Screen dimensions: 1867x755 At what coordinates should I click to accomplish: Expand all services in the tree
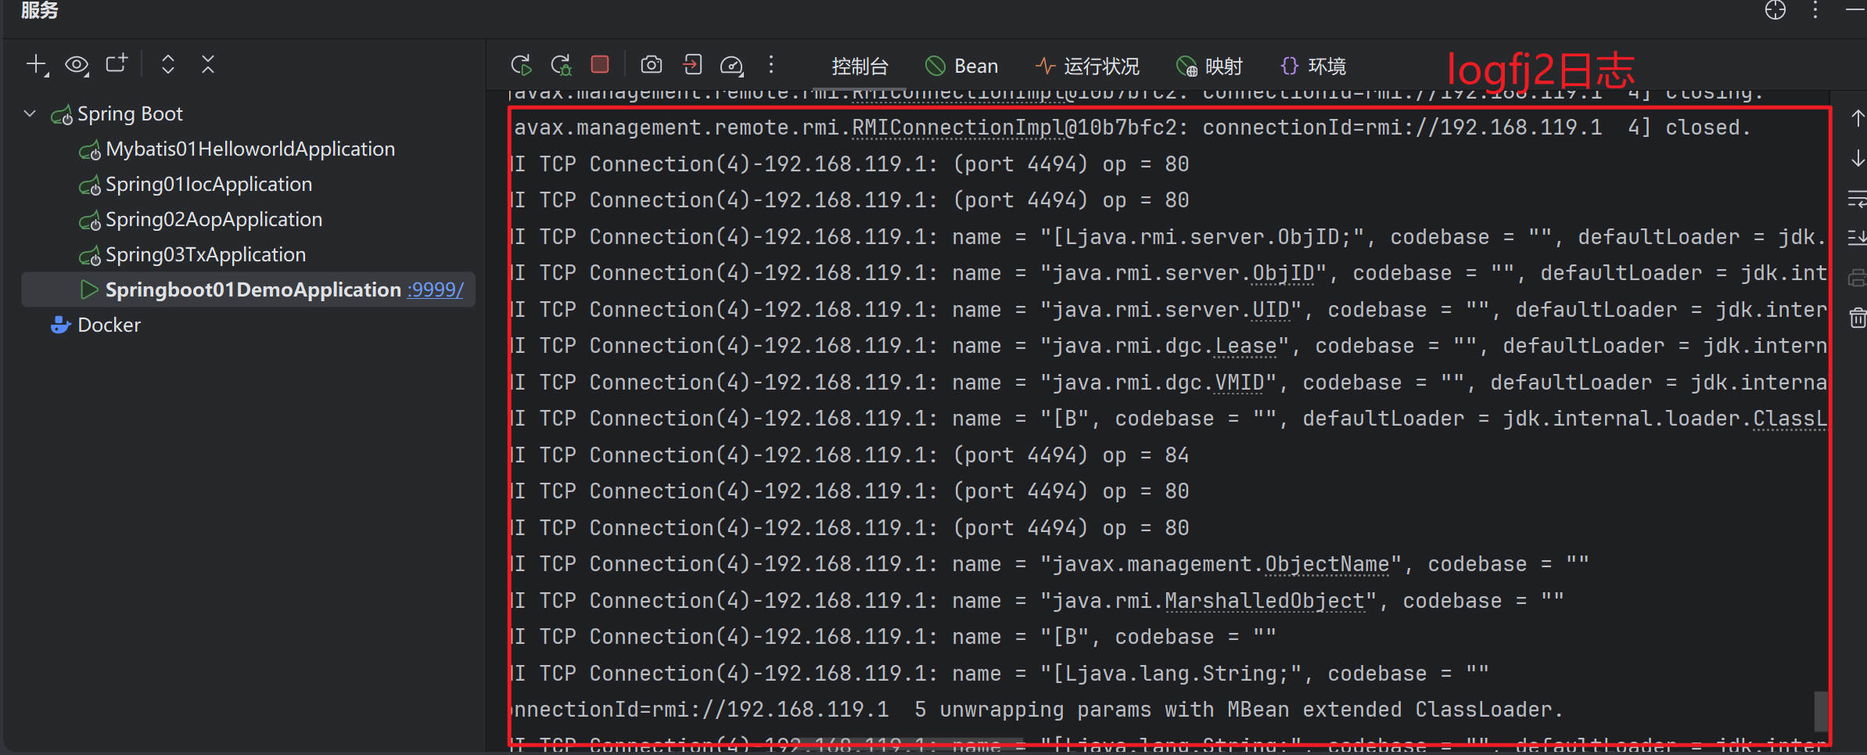pyautogui.click(x=167, y=64)
